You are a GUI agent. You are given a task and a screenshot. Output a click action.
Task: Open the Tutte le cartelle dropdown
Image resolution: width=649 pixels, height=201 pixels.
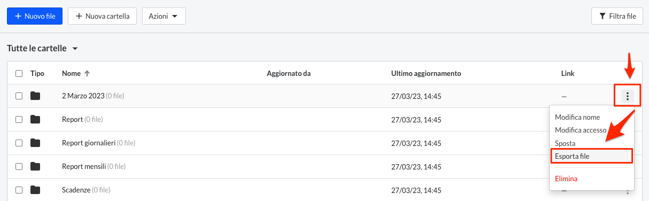[43, 49]
